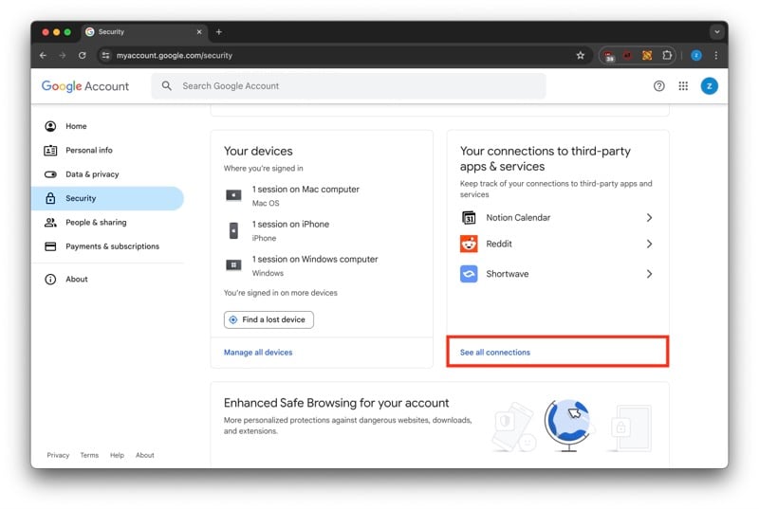Click the Search Google Account field
This screenshot has height=509, width=759.
(348, 86)
